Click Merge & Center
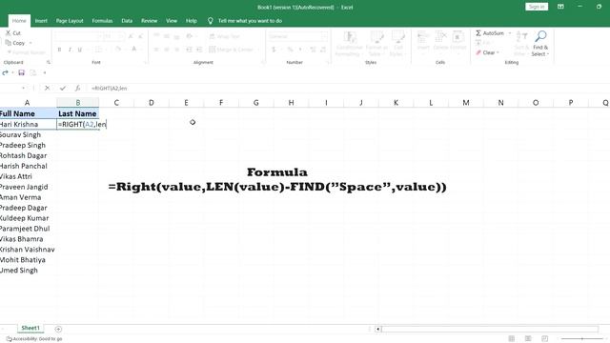The width and height of the screenshot is (610, 343). tap(231, 50)
